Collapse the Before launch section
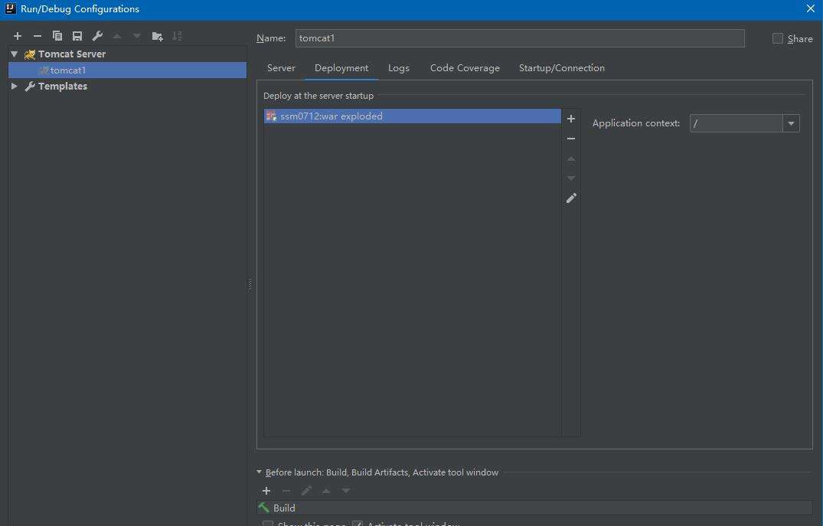 (260, 472)
